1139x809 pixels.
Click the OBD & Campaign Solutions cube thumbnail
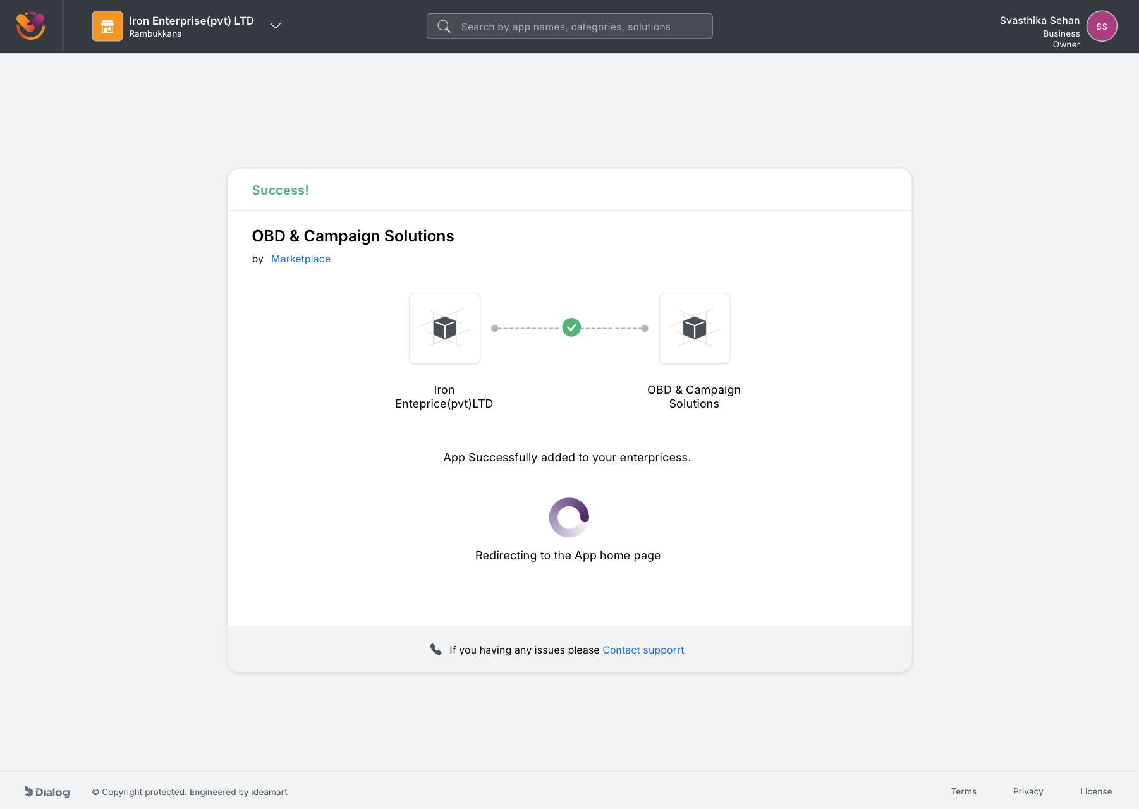click(695, 328)
